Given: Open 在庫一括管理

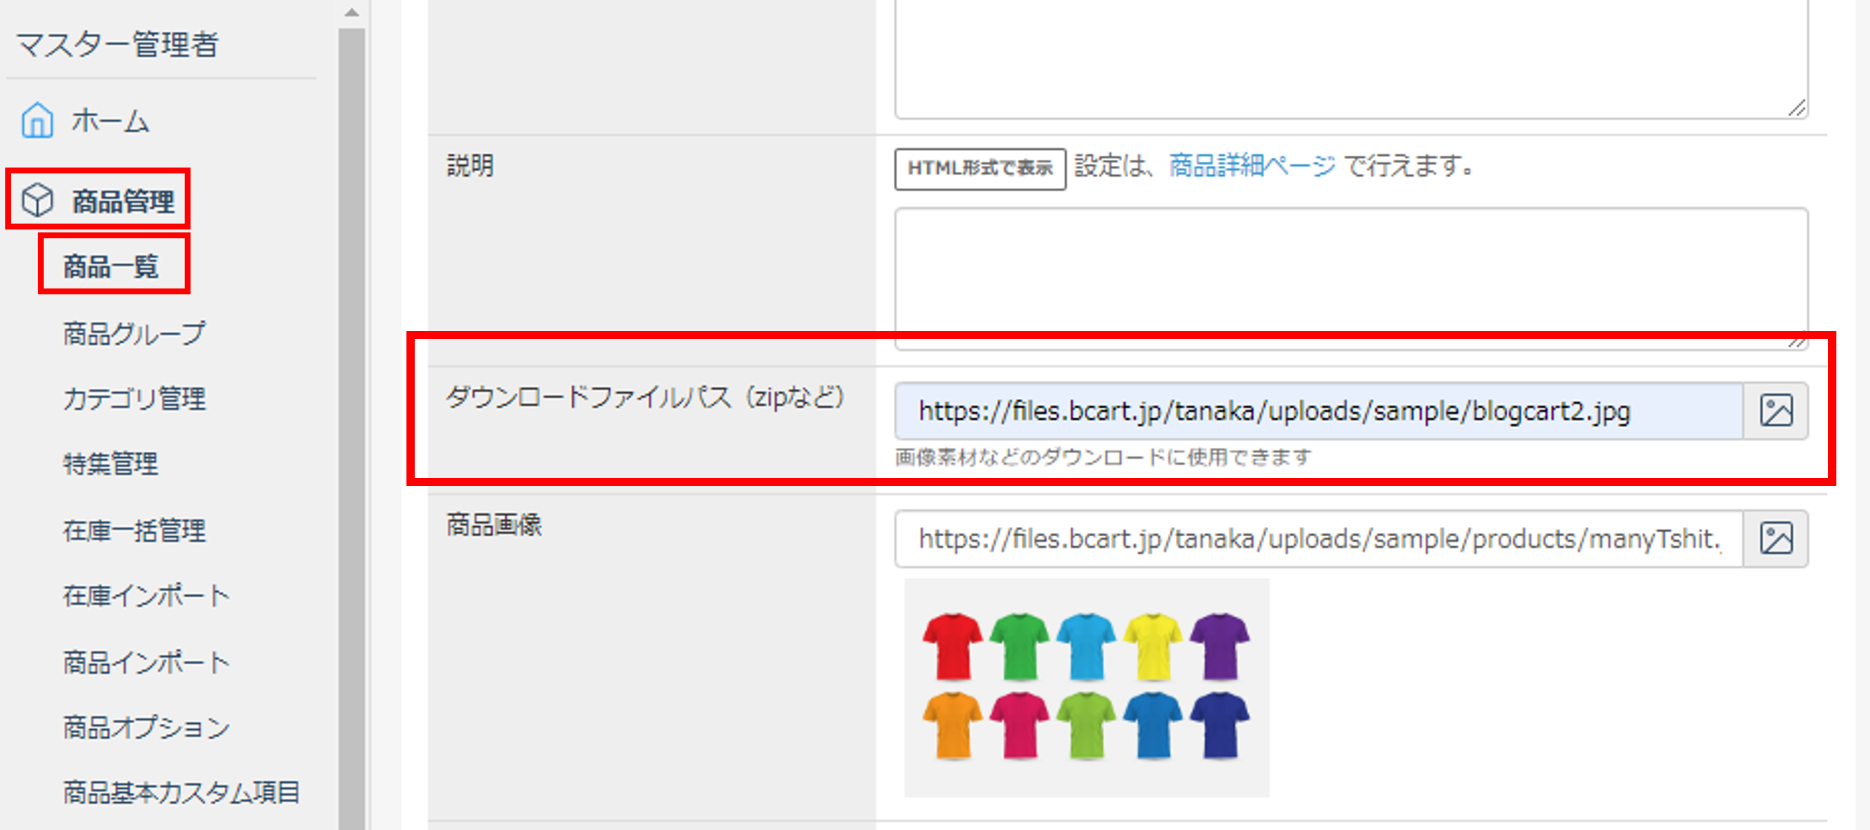Looking at the screenshot, I should [134, 530].
